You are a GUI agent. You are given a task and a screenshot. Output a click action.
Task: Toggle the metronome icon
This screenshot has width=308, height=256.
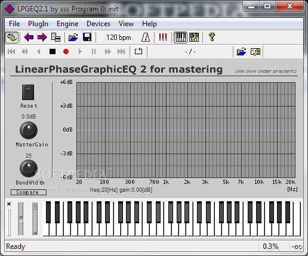click(x=146, y=38)
